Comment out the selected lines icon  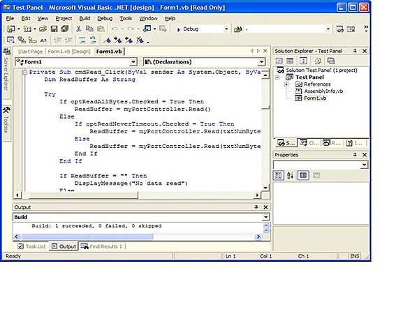[82, 40]
